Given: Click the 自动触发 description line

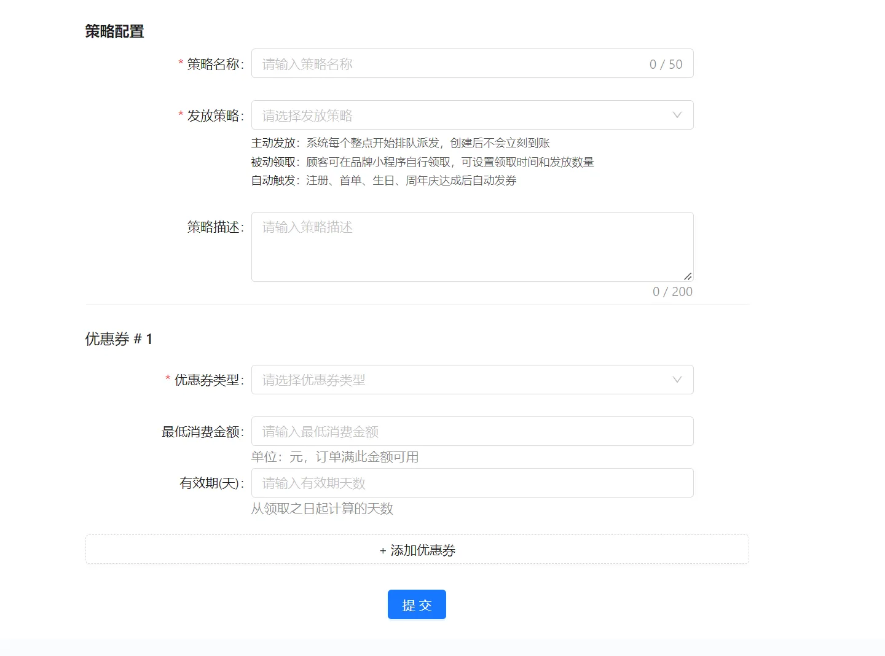Looking at the screenshot, I should click(x=384, y=181).
